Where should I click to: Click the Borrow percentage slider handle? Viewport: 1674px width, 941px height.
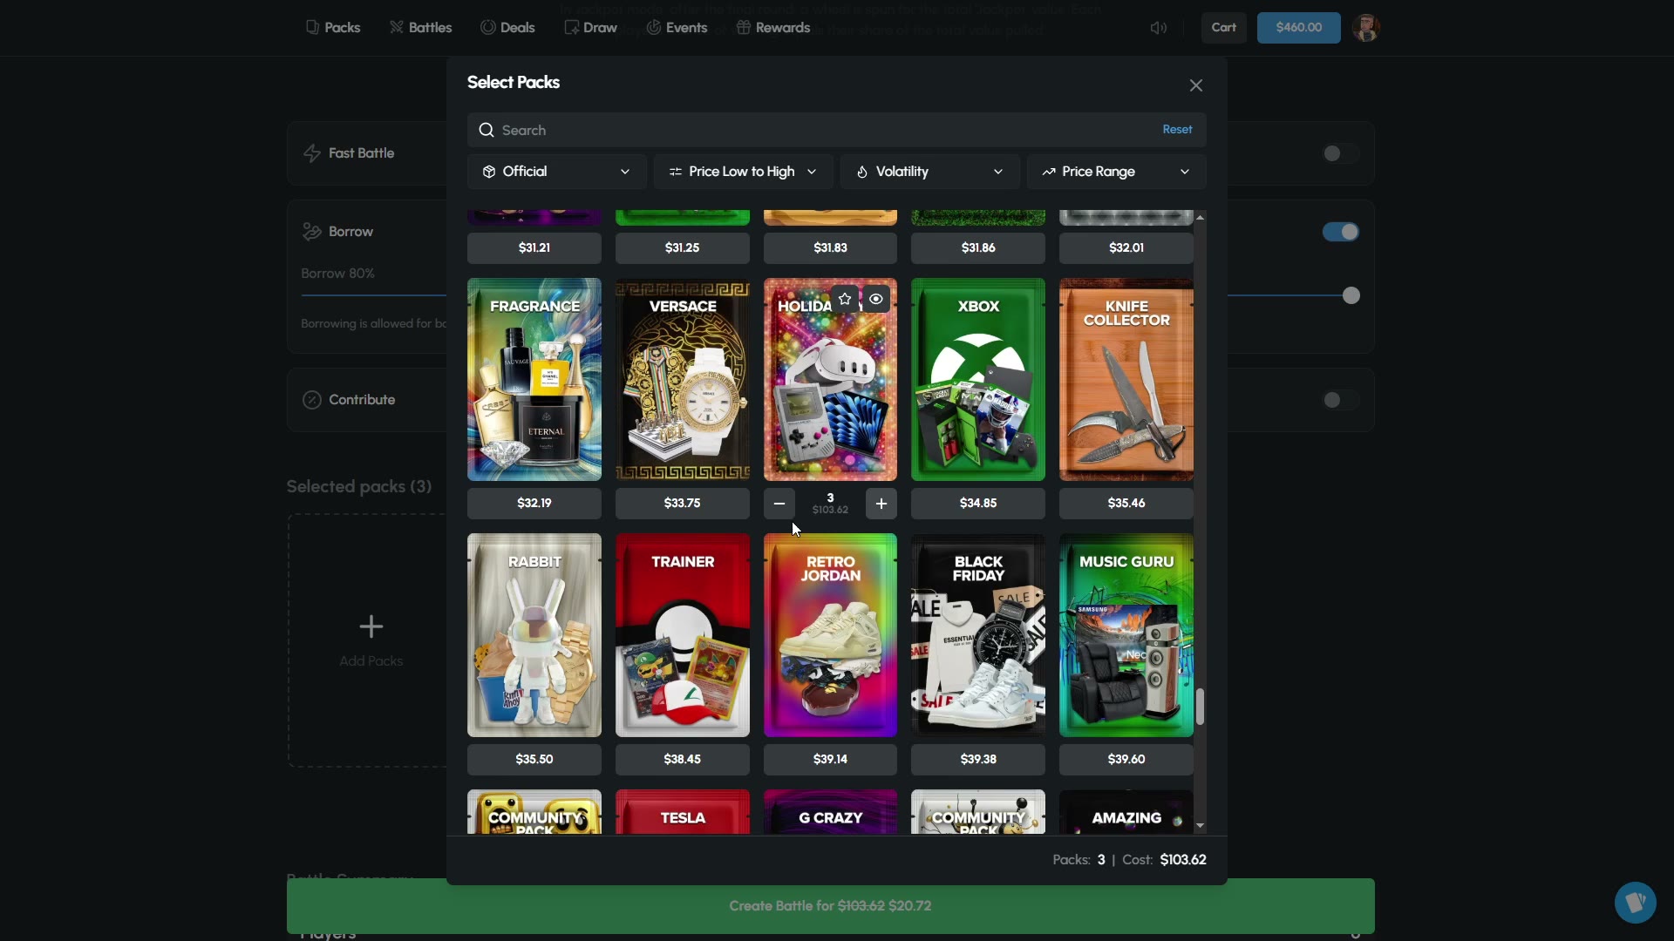click(x=1351, y=296)
